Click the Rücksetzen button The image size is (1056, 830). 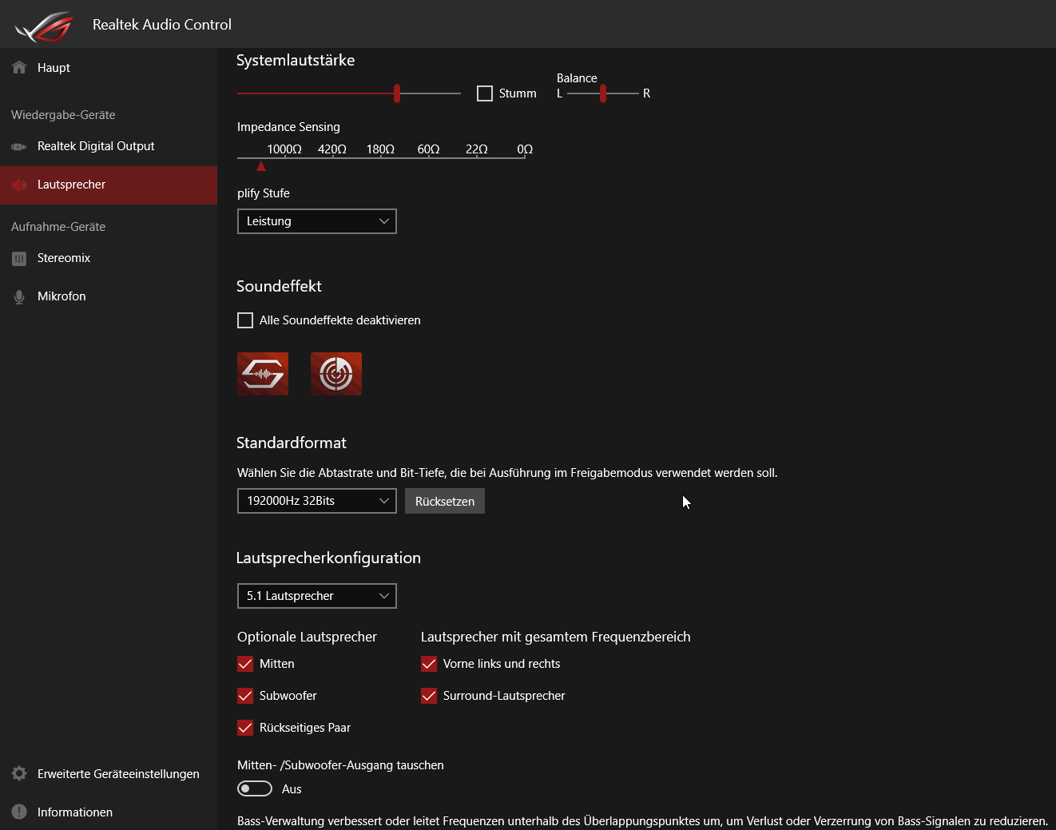(445, 501)
